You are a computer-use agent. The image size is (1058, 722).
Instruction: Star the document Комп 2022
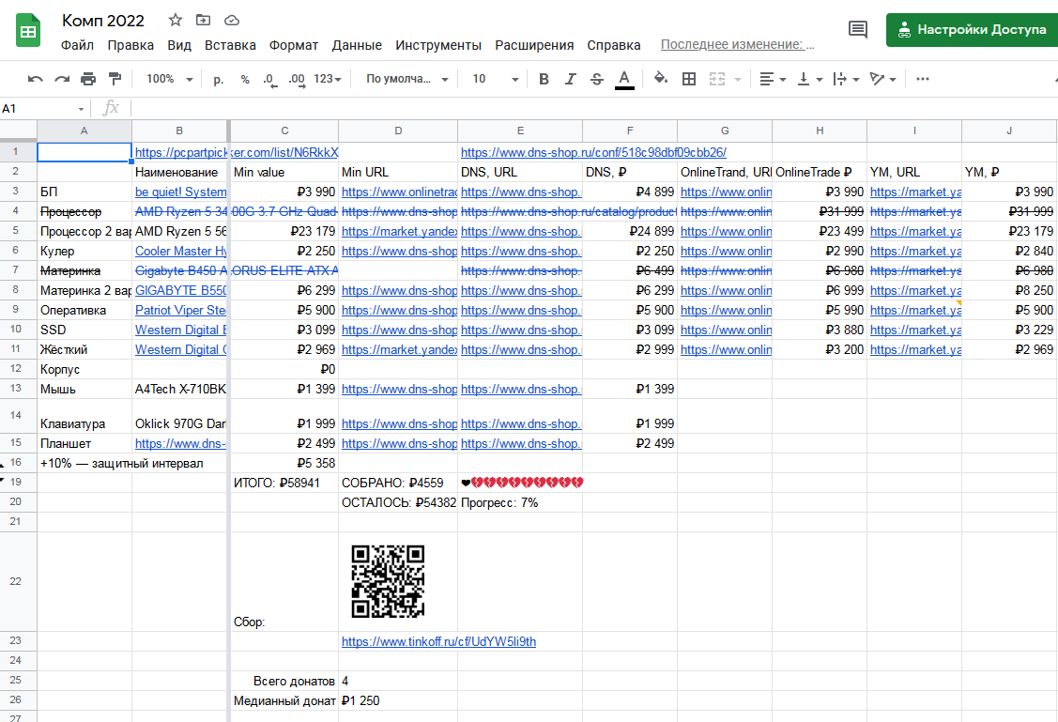pyautogui.click(x=176, y=21)
